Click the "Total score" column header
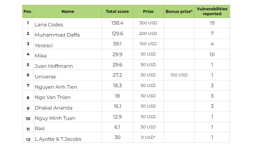The image size is (255, 147). click(x=117, y=12)
